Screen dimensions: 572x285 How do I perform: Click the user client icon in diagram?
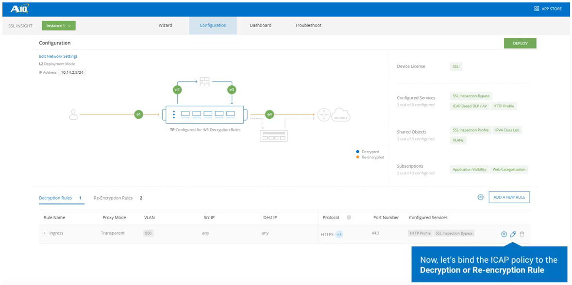[x=73, y=115]
